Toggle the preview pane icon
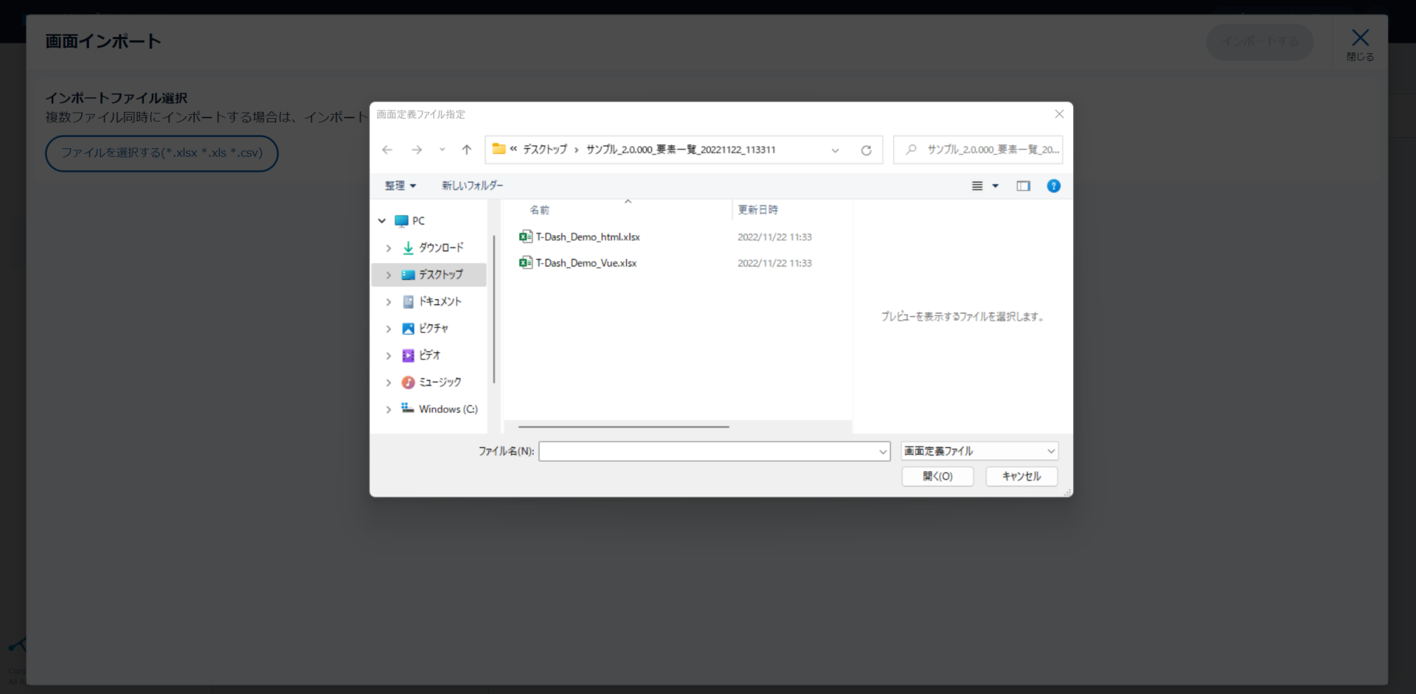 (1023, 186)
